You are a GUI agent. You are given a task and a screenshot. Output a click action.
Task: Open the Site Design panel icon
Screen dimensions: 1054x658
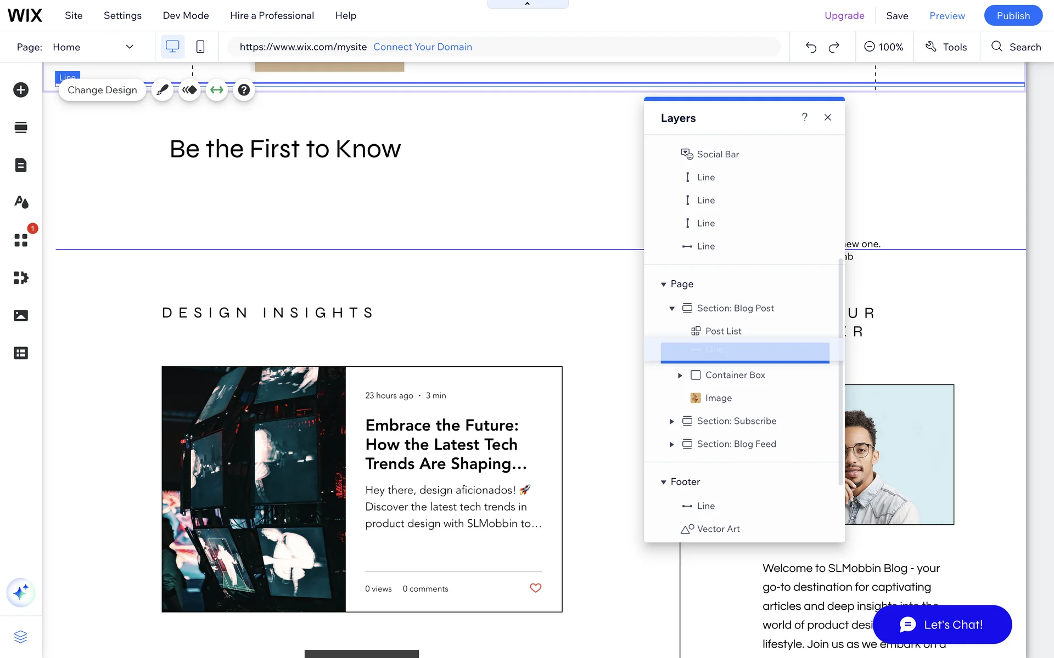[x=21, y=202]
